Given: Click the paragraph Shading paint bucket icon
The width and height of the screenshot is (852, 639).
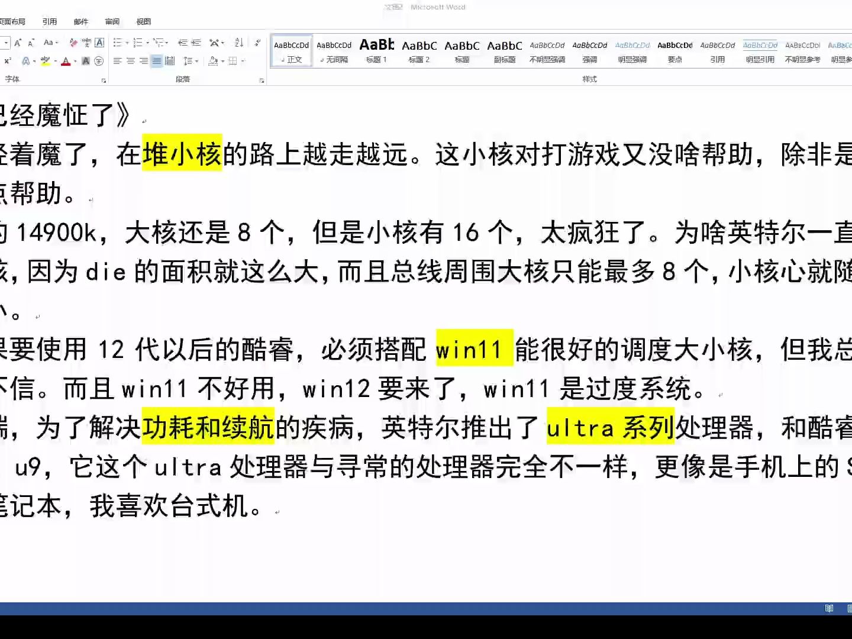Looking at the screenshot, I should click(213, 61).
